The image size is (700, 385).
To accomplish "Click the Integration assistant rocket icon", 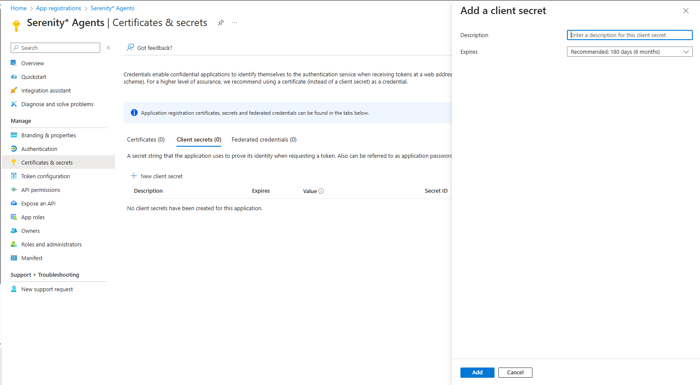I will coord(14,90).
